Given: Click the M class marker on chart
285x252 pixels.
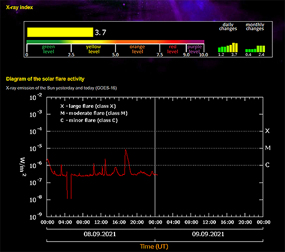Looking at the screenshot, I should (268, 148).
